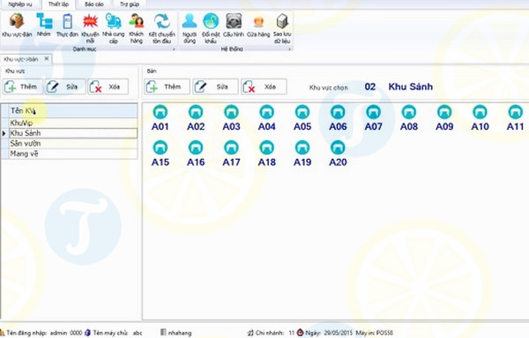Viewport: 529px width, 338px height.
Task: Select table A08
Action: tap(409, 118)
